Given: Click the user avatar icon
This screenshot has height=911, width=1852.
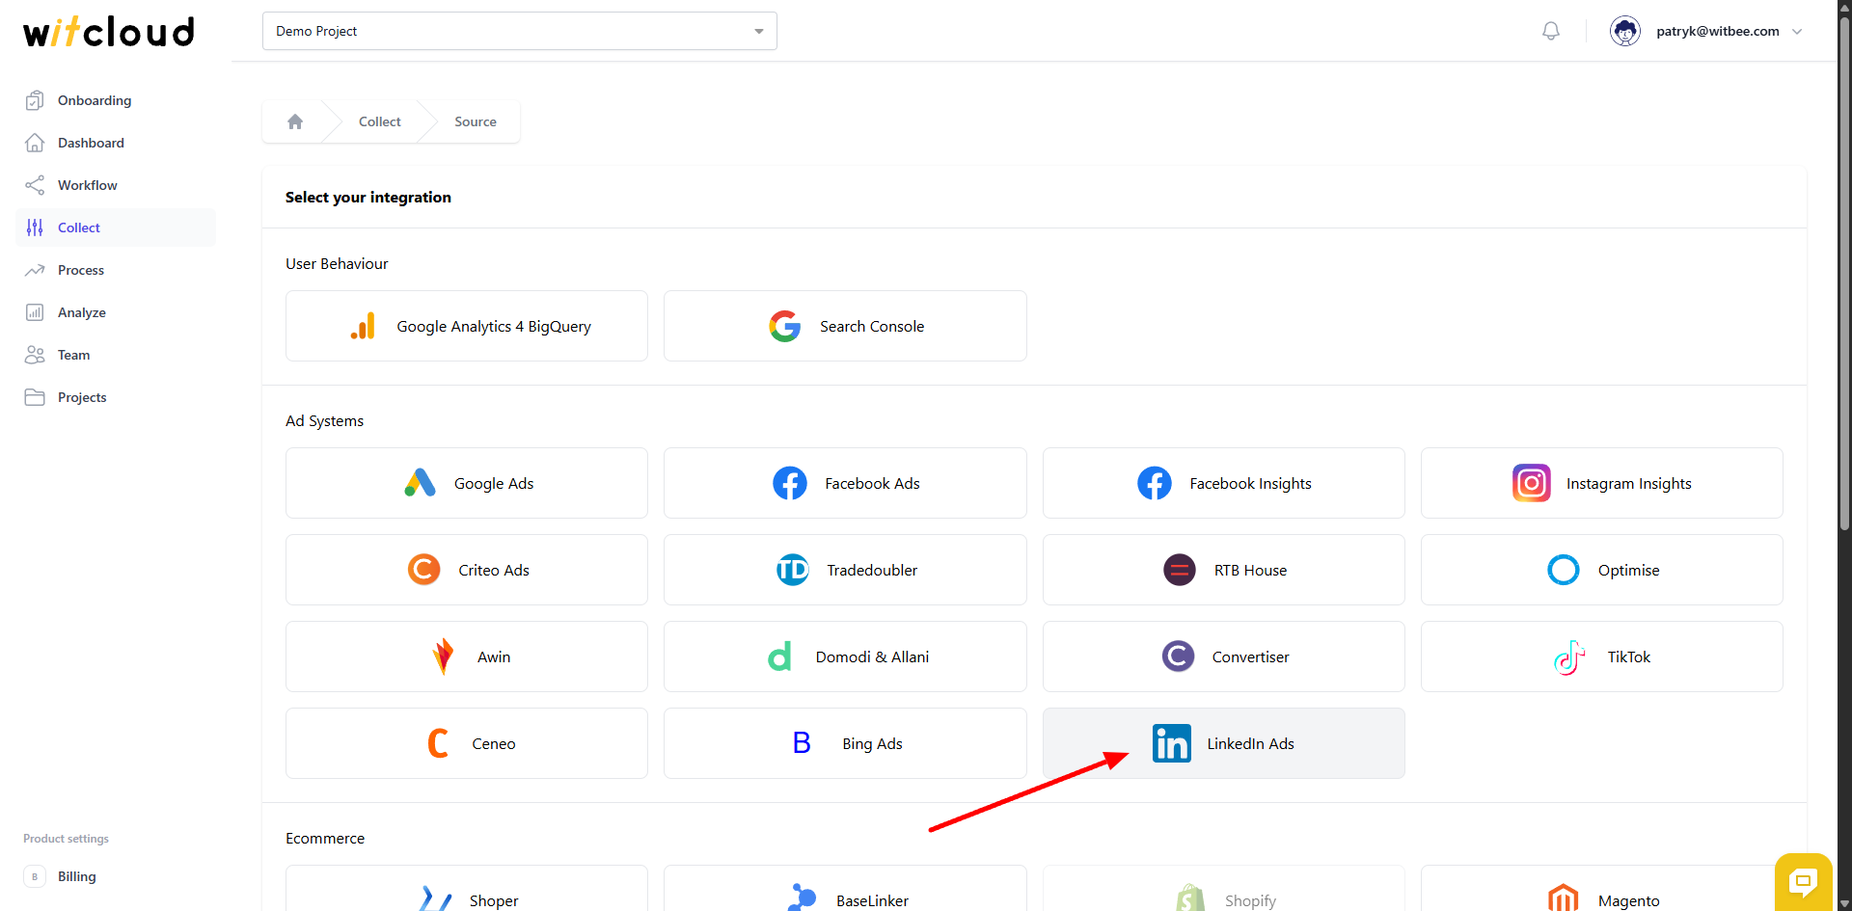Looking at the screenshot, I should 1625,31.
